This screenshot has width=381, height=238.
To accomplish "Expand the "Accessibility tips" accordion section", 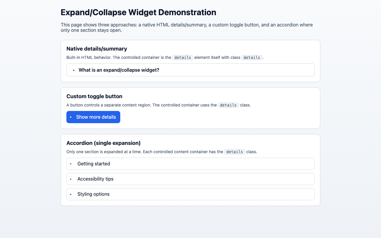I will pyautogui.click(x=95, y=179).
